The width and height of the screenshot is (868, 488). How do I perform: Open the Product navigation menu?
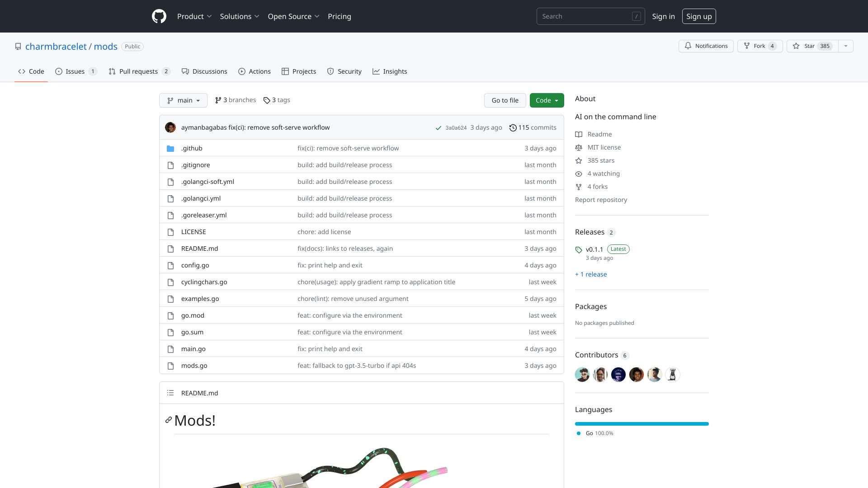[194, 16]
